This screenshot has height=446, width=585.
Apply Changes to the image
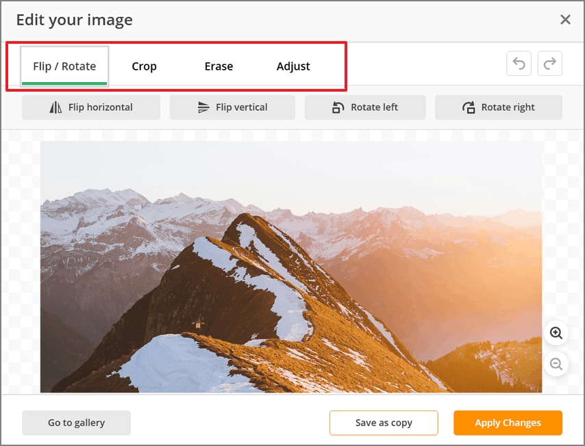click(x=508, y=423)
